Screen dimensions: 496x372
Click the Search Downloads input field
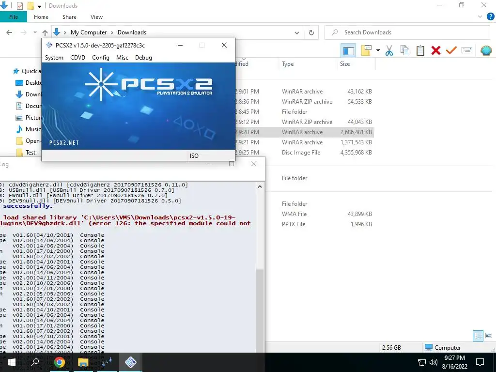407,32
